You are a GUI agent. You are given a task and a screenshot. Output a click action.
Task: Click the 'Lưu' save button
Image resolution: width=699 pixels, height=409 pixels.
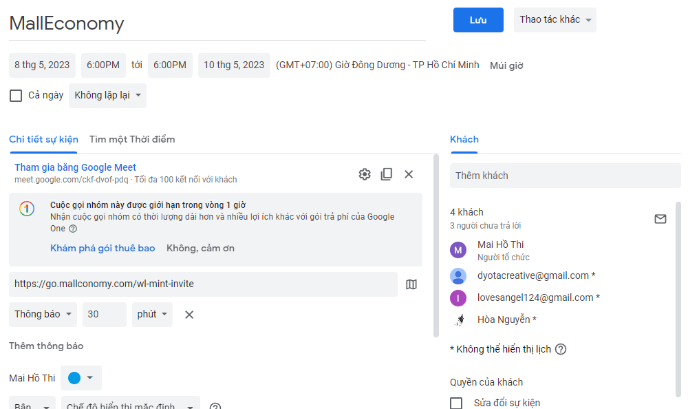pos(478,20)
